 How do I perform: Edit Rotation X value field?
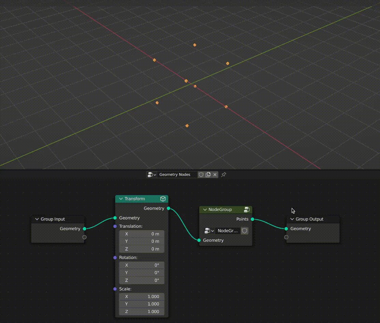pyautogui.click(x=142, y=265)
